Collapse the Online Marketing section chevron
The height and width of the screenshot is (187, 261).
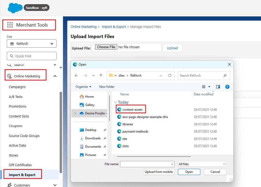tap(55, 76)
